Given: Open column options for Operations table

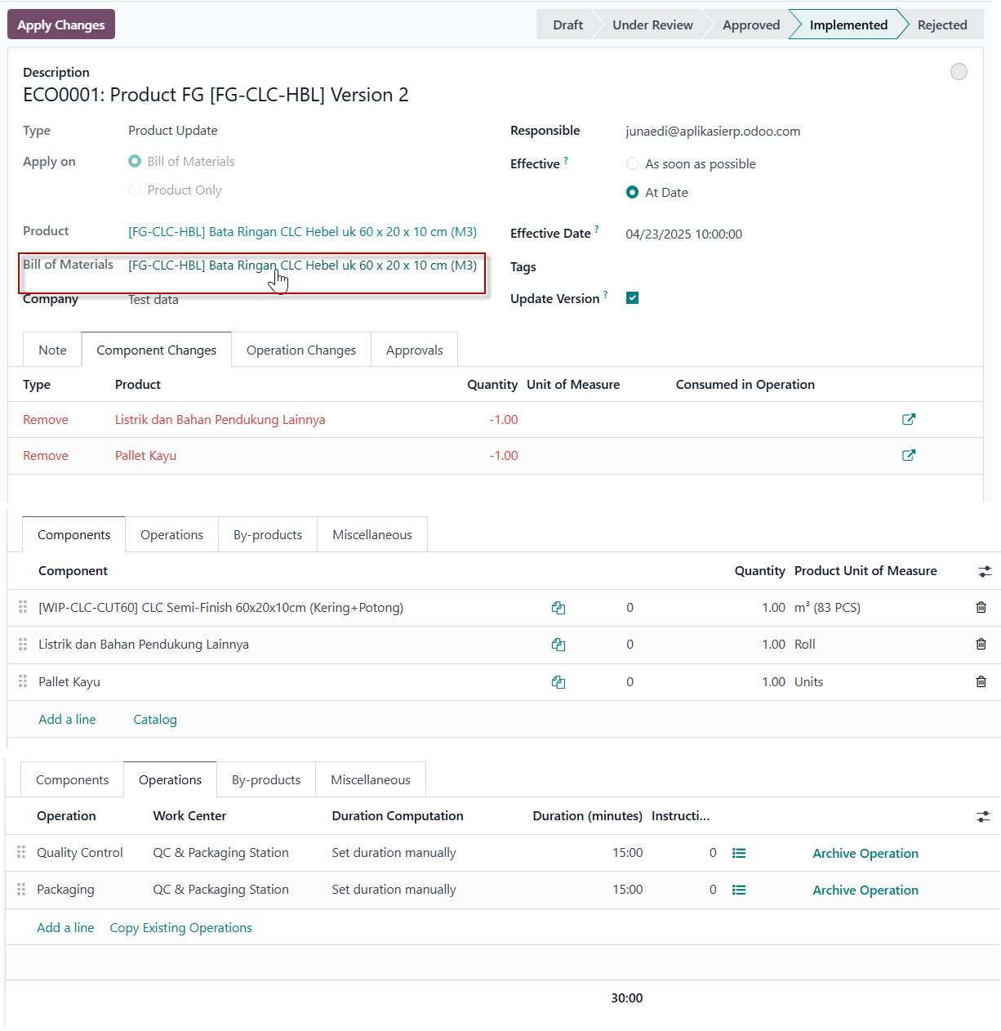Looking at the screenshot, I should pos(983,816).
